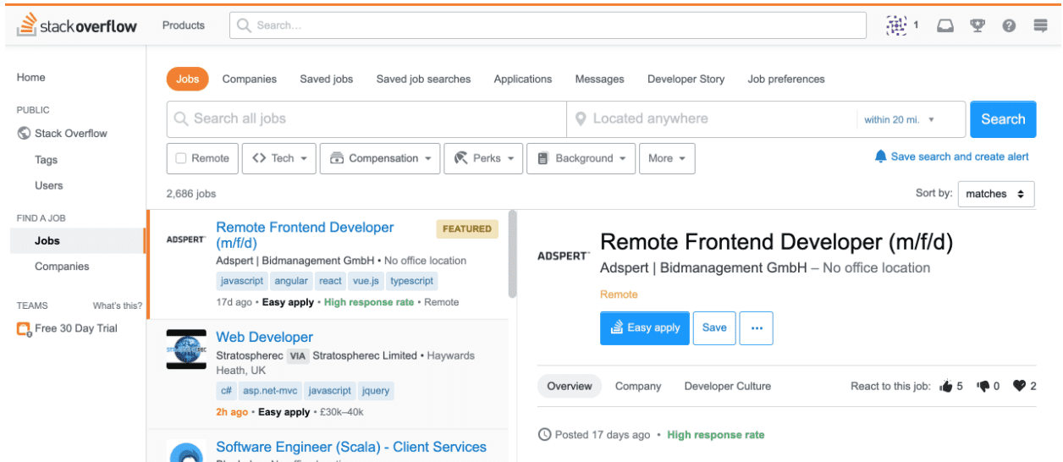Click the Free 30 Day Trial briefcase icon
The width and height of the screenshot is (1063, 462).
tap(24, 329)
